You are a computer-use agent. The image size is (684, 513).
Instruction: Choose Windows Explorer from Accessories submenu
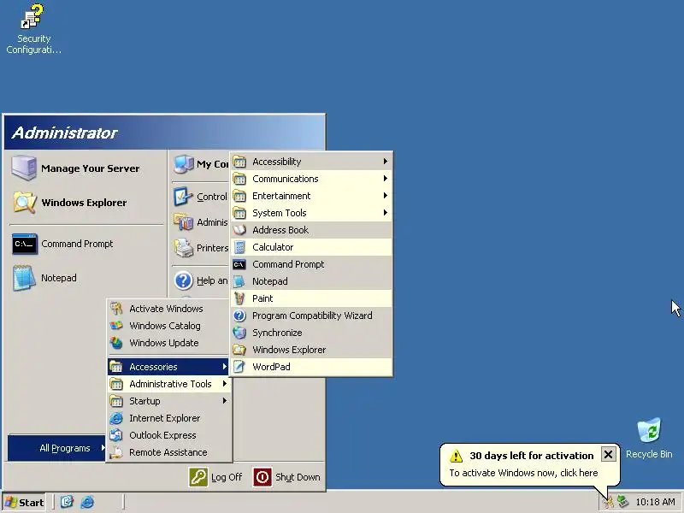tap(311, 350)
